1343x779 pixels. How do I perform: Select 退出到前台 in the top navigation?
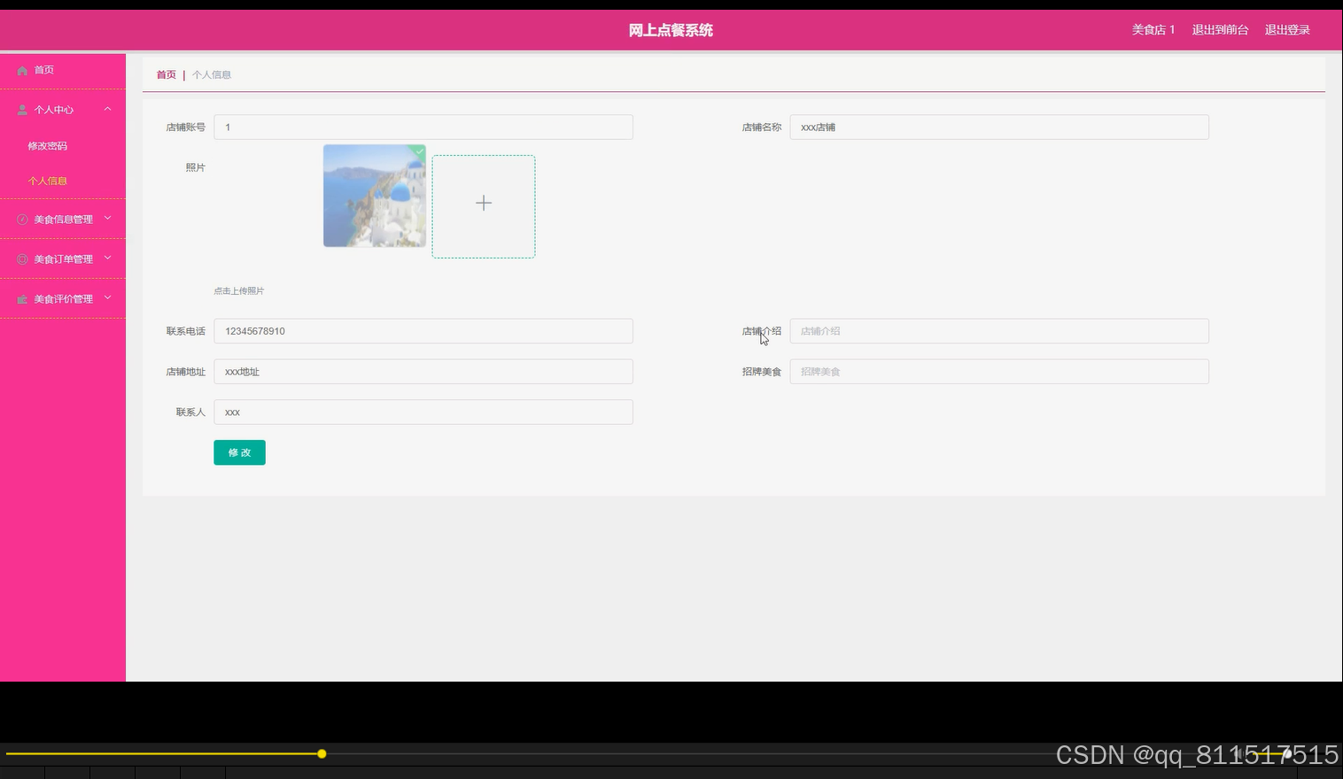pos(1219,29)
